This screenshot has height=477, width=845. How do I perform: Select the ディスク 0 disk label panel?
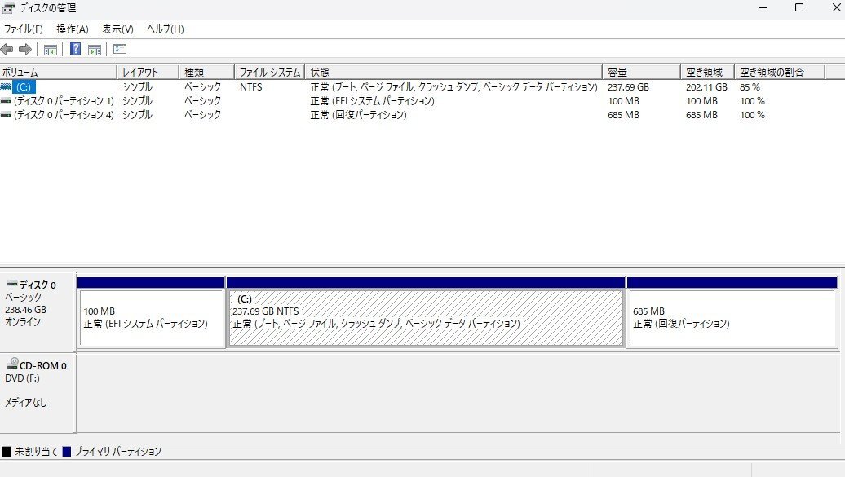click(x=38, y=312)
